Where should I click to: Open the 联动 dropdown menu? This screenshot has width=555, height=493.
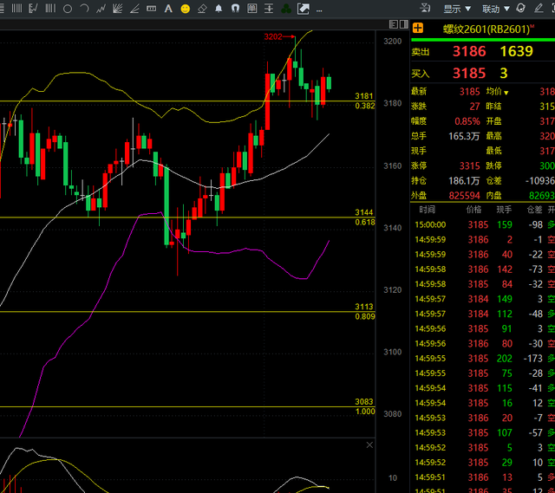[495, 9]
